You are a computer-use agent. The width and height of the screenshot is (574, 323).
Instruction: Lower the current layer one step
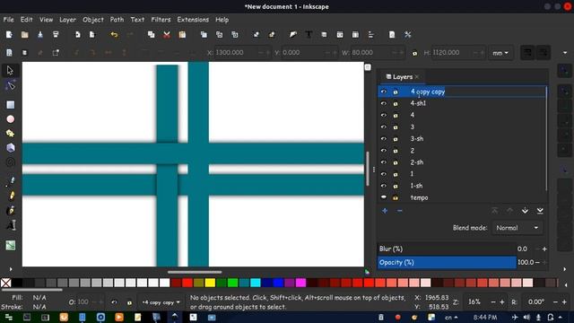click(525, 211)
